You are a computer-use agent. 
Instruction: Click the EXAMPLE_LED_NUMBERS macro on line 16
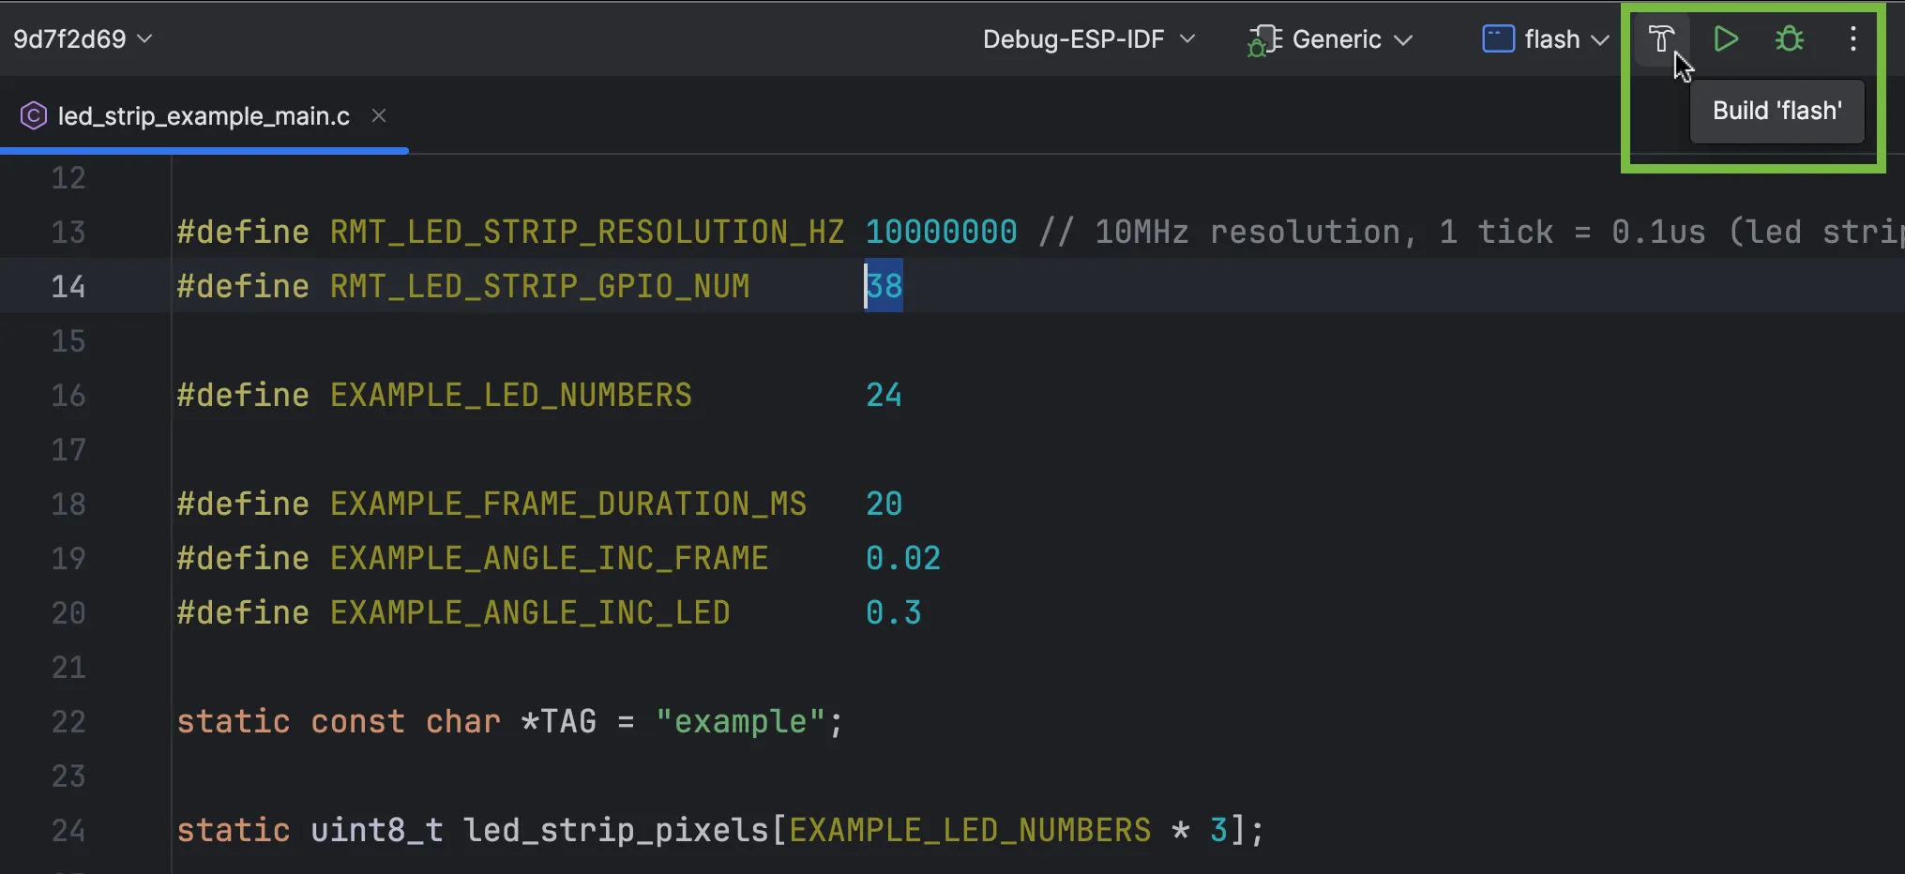point(510,395)
